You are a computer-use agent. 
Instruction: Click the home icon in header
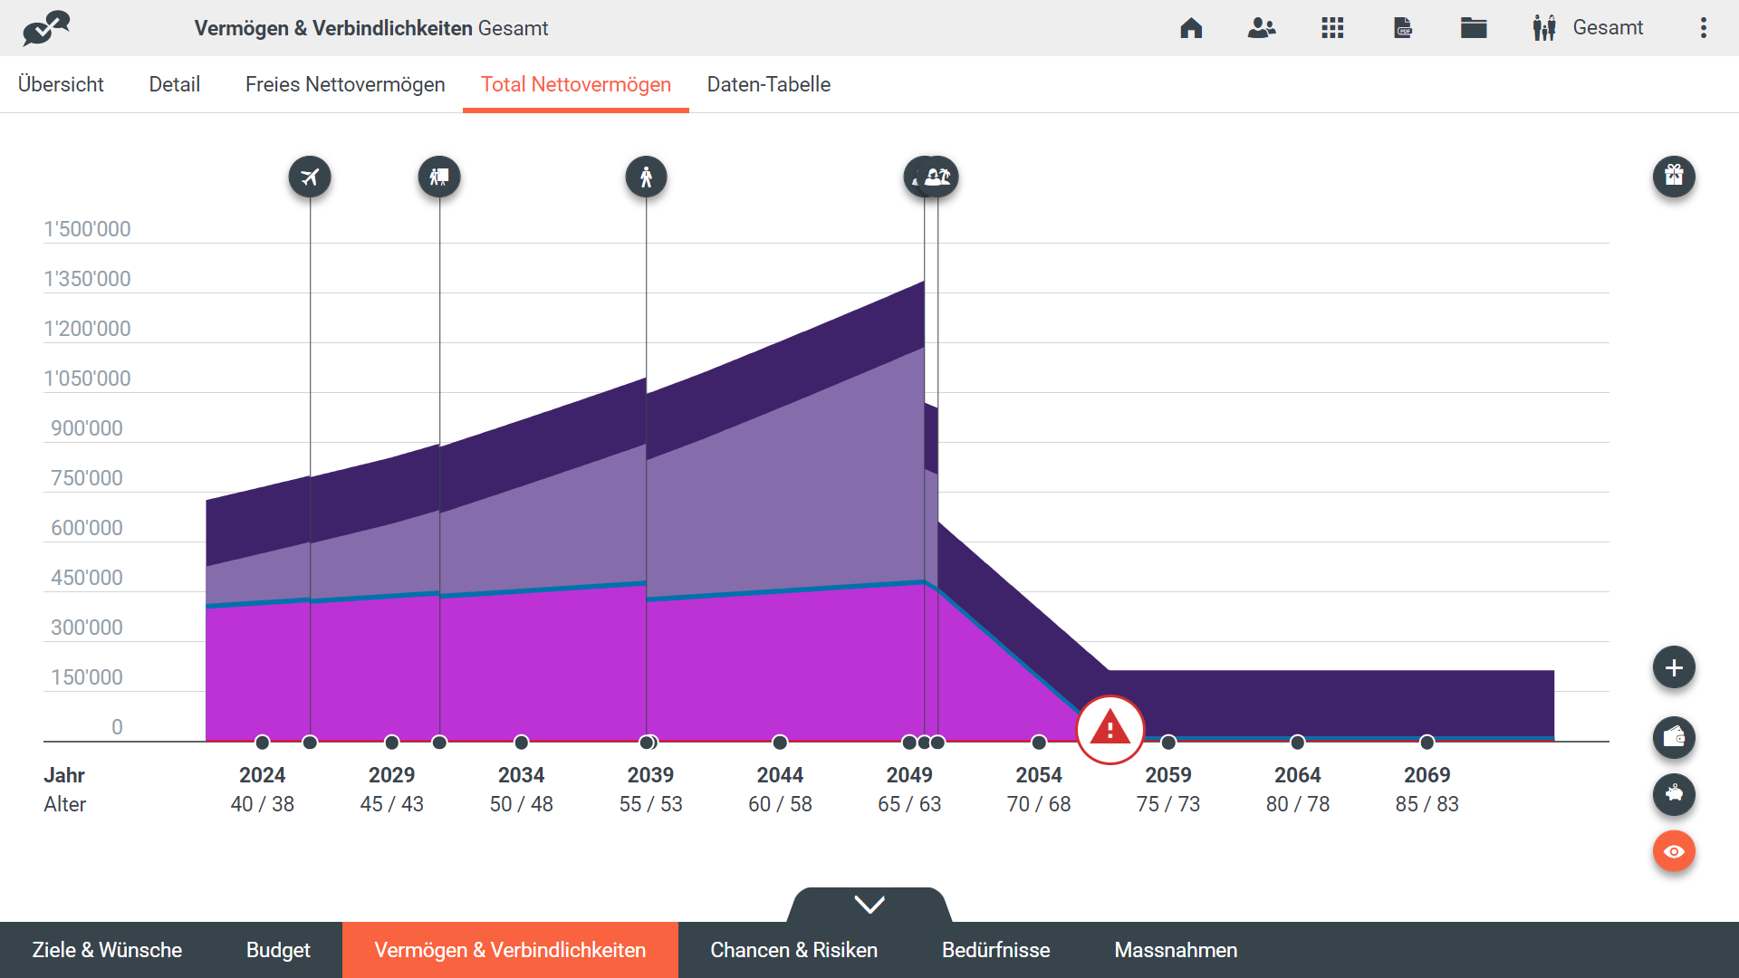pos(1191,28)
